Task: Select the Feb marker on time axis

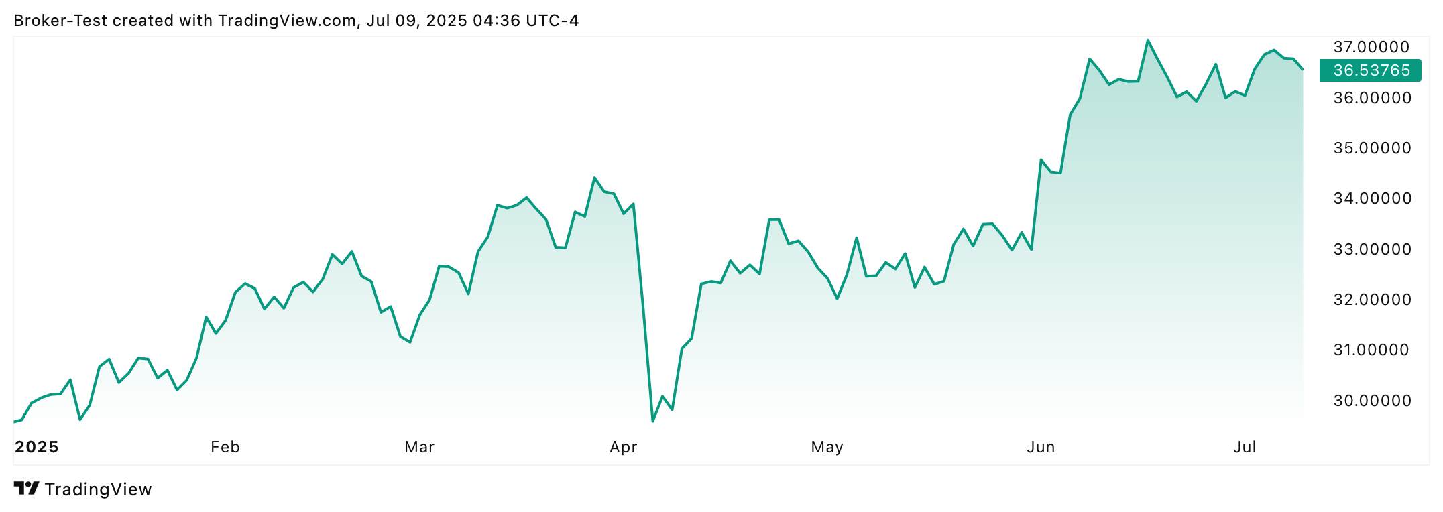Action: (225, 447)
